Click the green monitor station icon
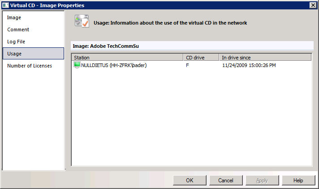The width and height of the screenshot is (319, 189). point(77,65)
